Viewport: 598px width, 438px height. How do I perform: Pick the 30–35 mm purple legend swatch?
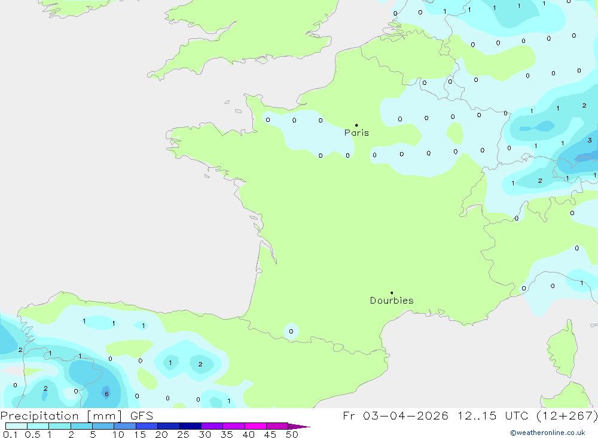point(212,427)
